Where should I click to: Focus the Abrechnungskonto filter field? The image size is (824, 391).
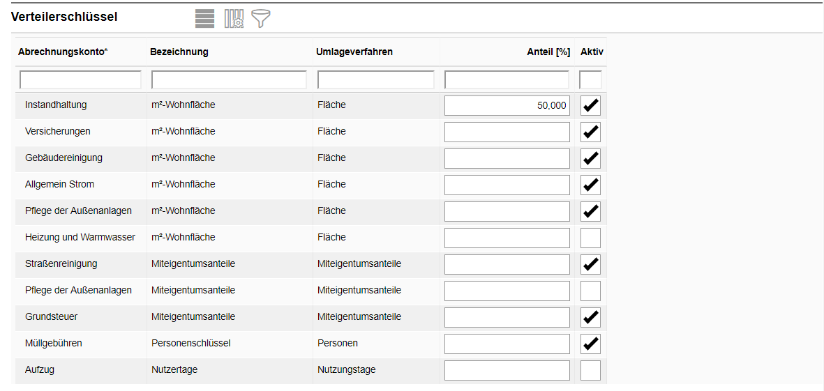80,80
